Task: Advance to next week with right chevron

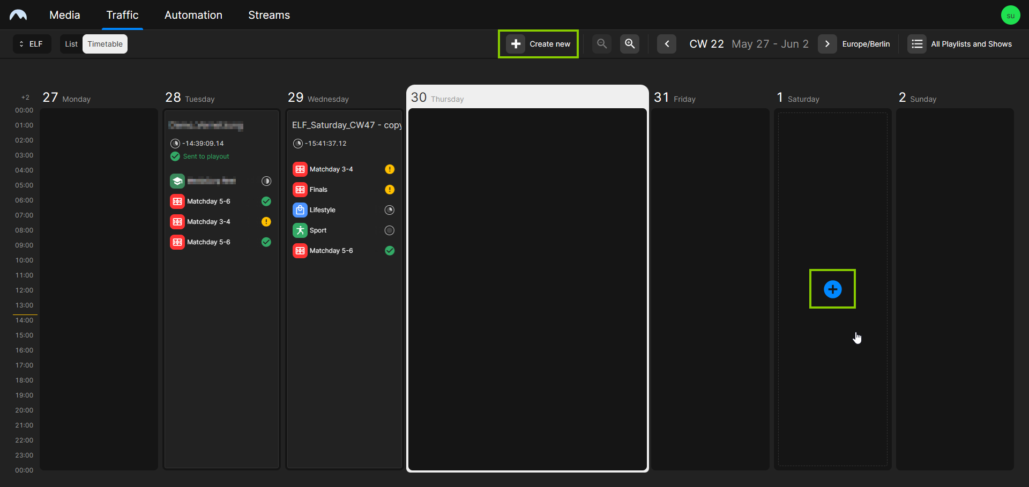Action: [827, 44]
